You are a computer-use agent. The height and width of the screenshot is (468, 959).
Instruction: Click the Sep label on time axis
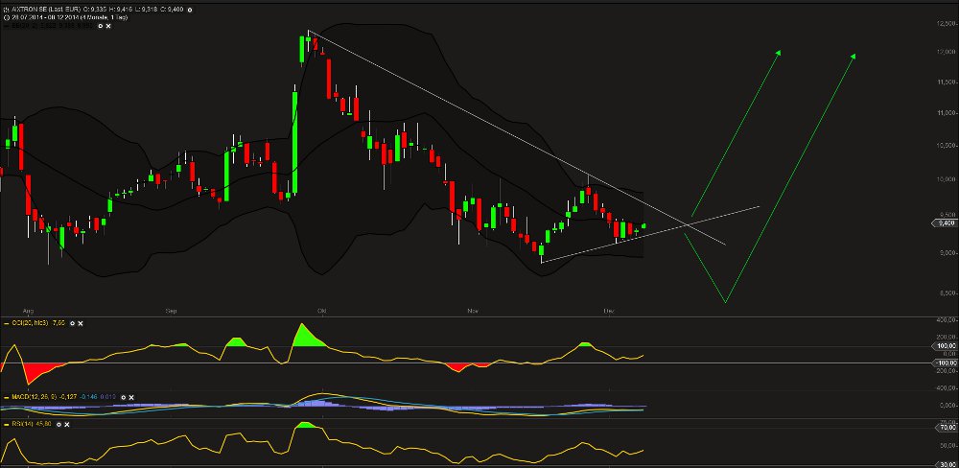172,312
